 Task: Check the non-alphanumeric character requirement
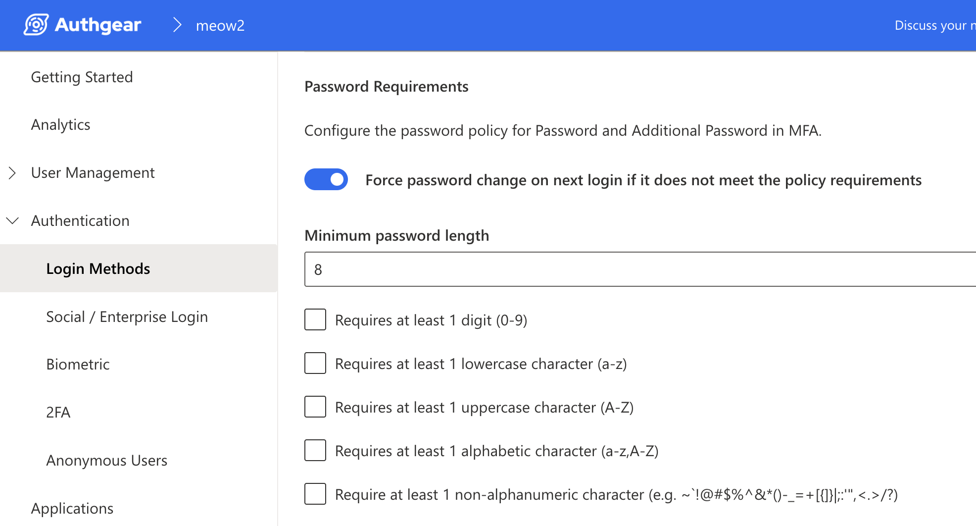point(315,494)
